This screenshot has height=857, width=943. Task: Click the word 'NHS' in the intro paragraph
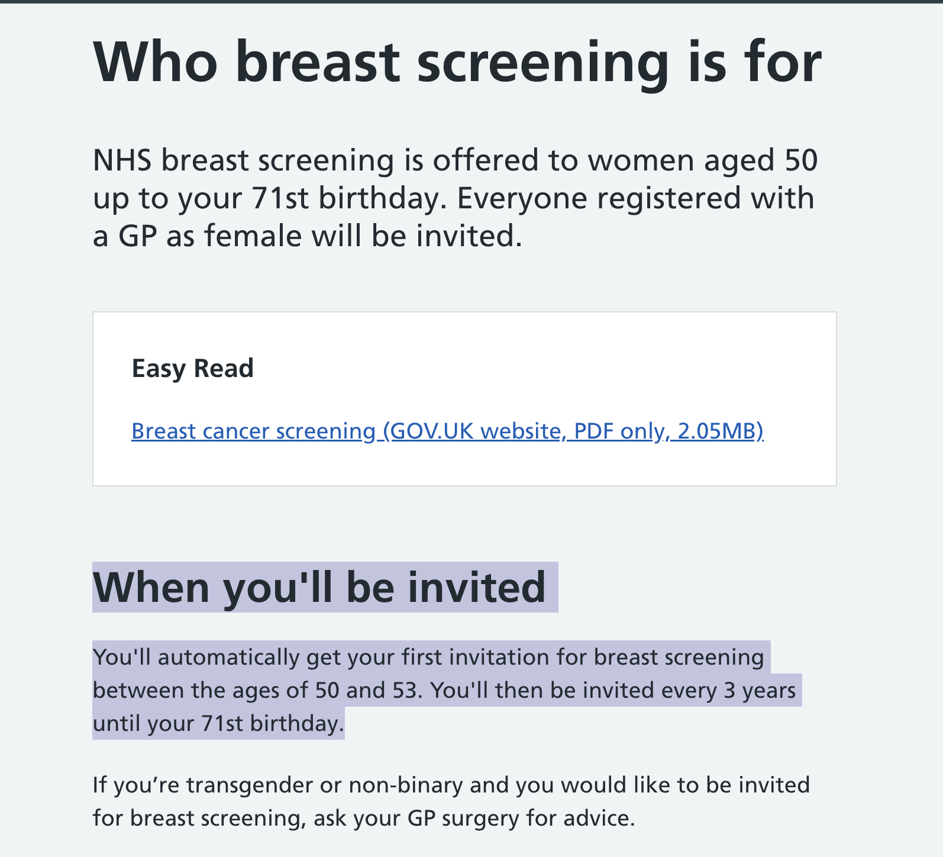pyautogui.click(x=123, y=160)
